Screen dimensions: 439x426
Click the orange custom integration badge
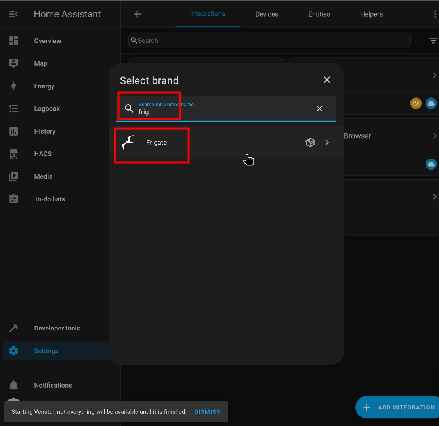coord(416,103)
